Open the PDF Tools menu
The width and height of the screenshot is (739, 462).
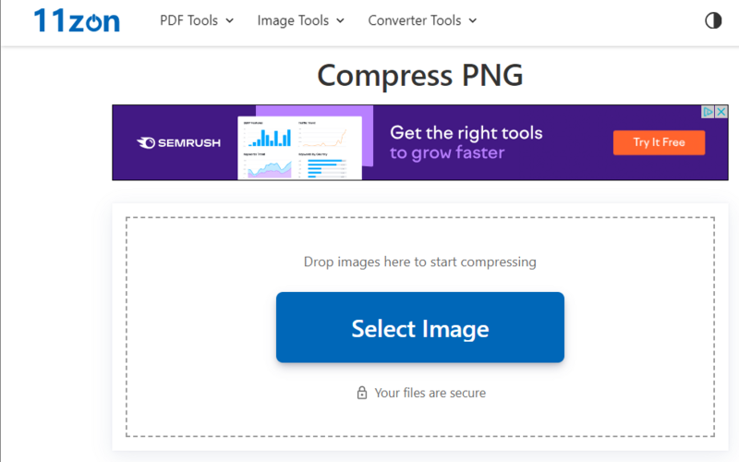point(189,20)
